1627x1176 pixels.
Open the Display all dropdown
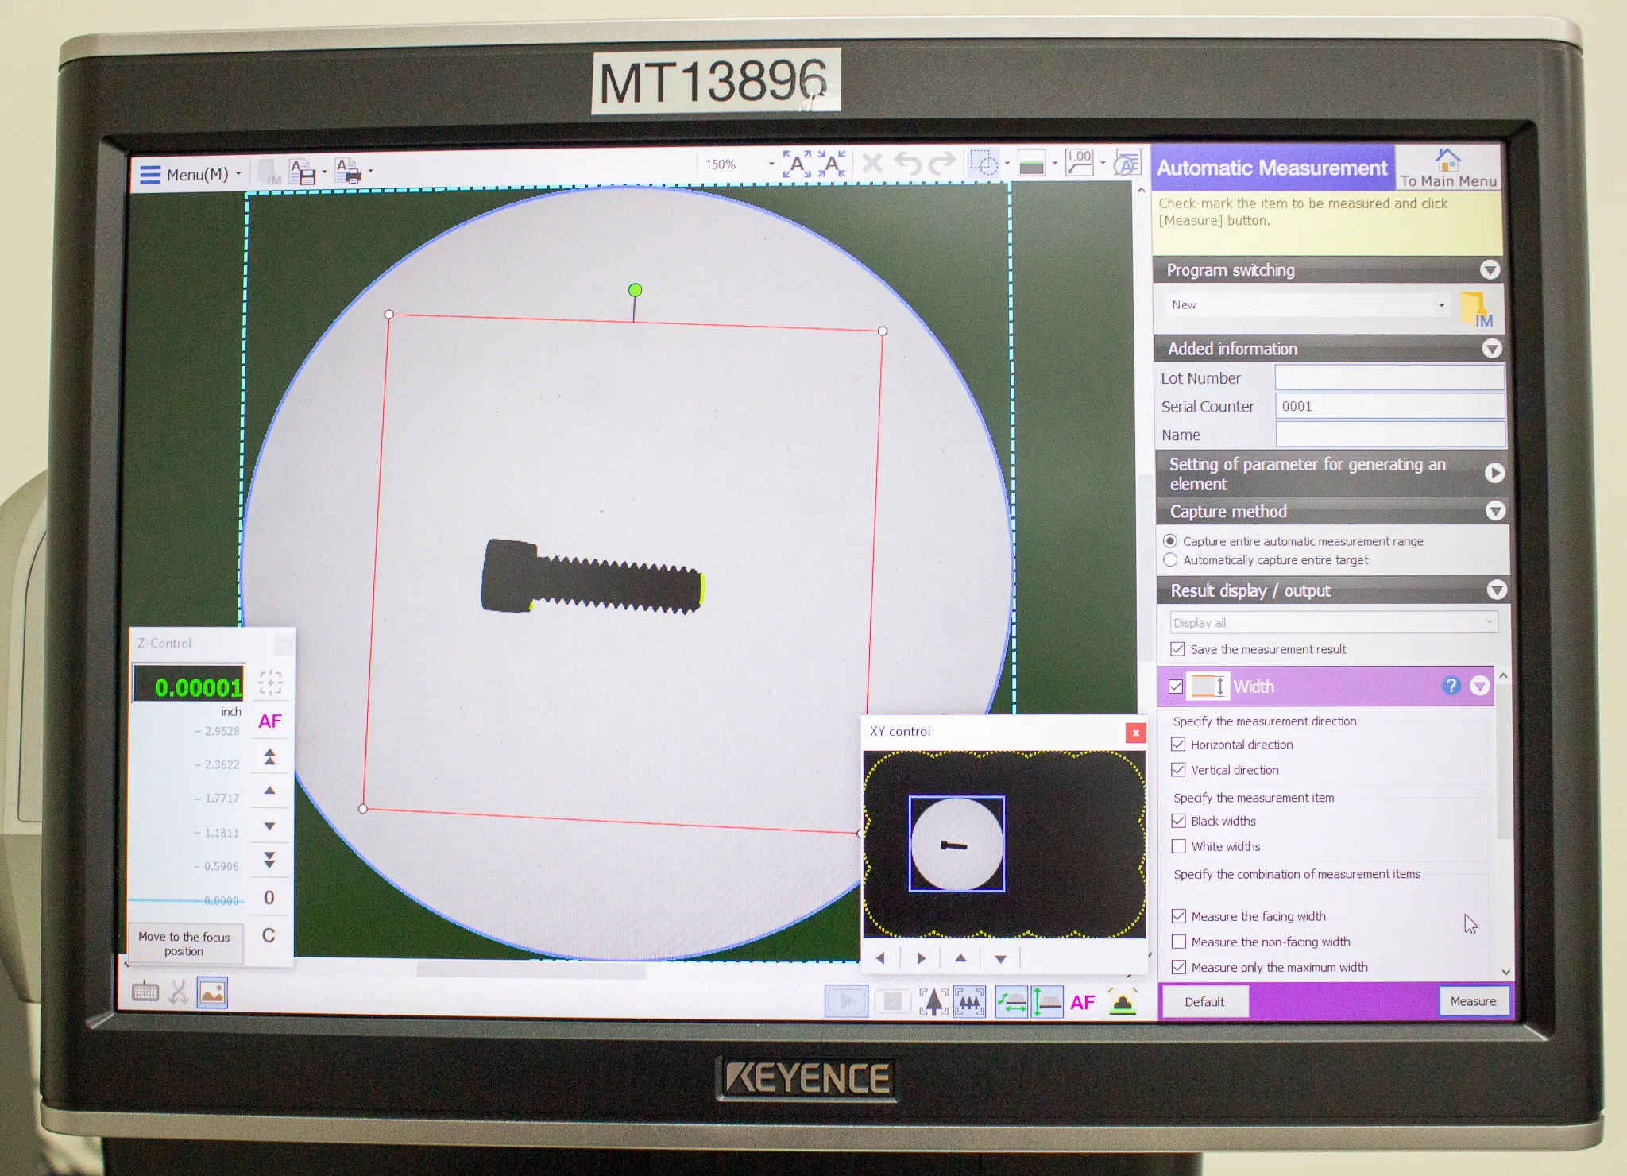point(1333,622)
